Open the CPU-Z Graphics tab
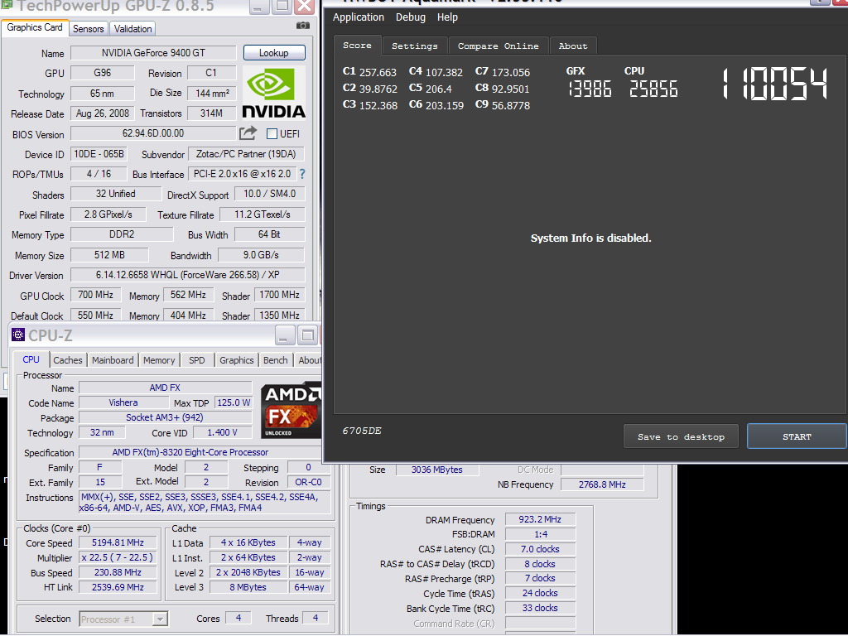848x636 pixels. pyautogui.click(x=236, y=360)
